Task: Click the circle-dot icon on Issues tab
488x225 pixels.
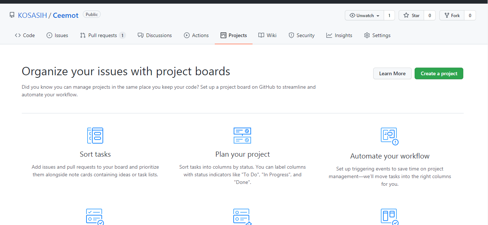Action: click(49, 35)
